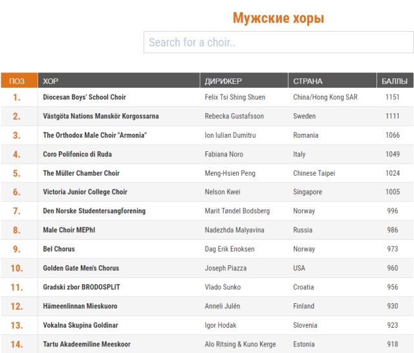The image size is (414, 353).
Task: Click country 'Romania'
Action: click(306, 135)
